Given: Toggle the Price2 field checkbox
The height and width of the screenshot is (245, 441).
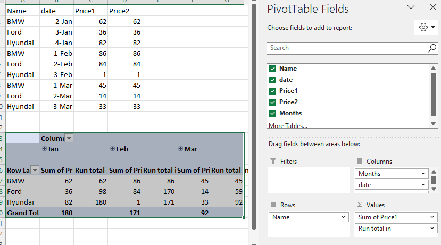Looking at the screenshot, I should [272, 102].
